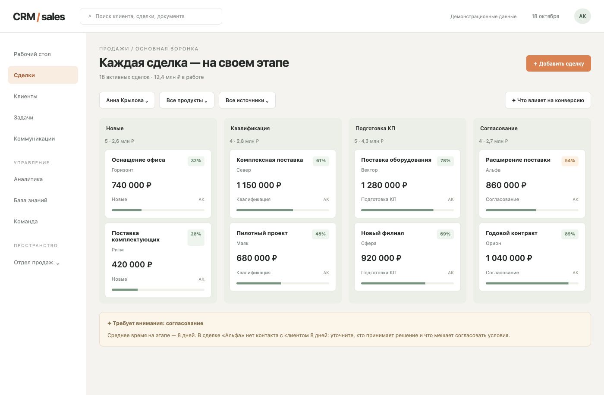
Task: Open Аналитика in sidebar
Action: pos(43,179)
